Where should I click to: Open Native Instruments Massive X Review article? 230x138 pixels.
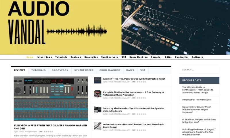coord(133,126)
